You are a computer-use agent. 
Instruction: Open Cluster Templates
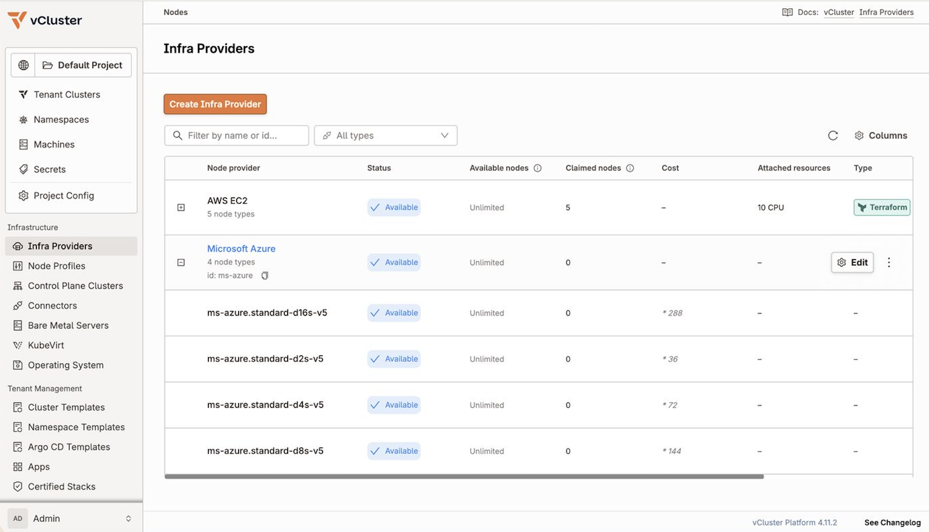[71, 407]
